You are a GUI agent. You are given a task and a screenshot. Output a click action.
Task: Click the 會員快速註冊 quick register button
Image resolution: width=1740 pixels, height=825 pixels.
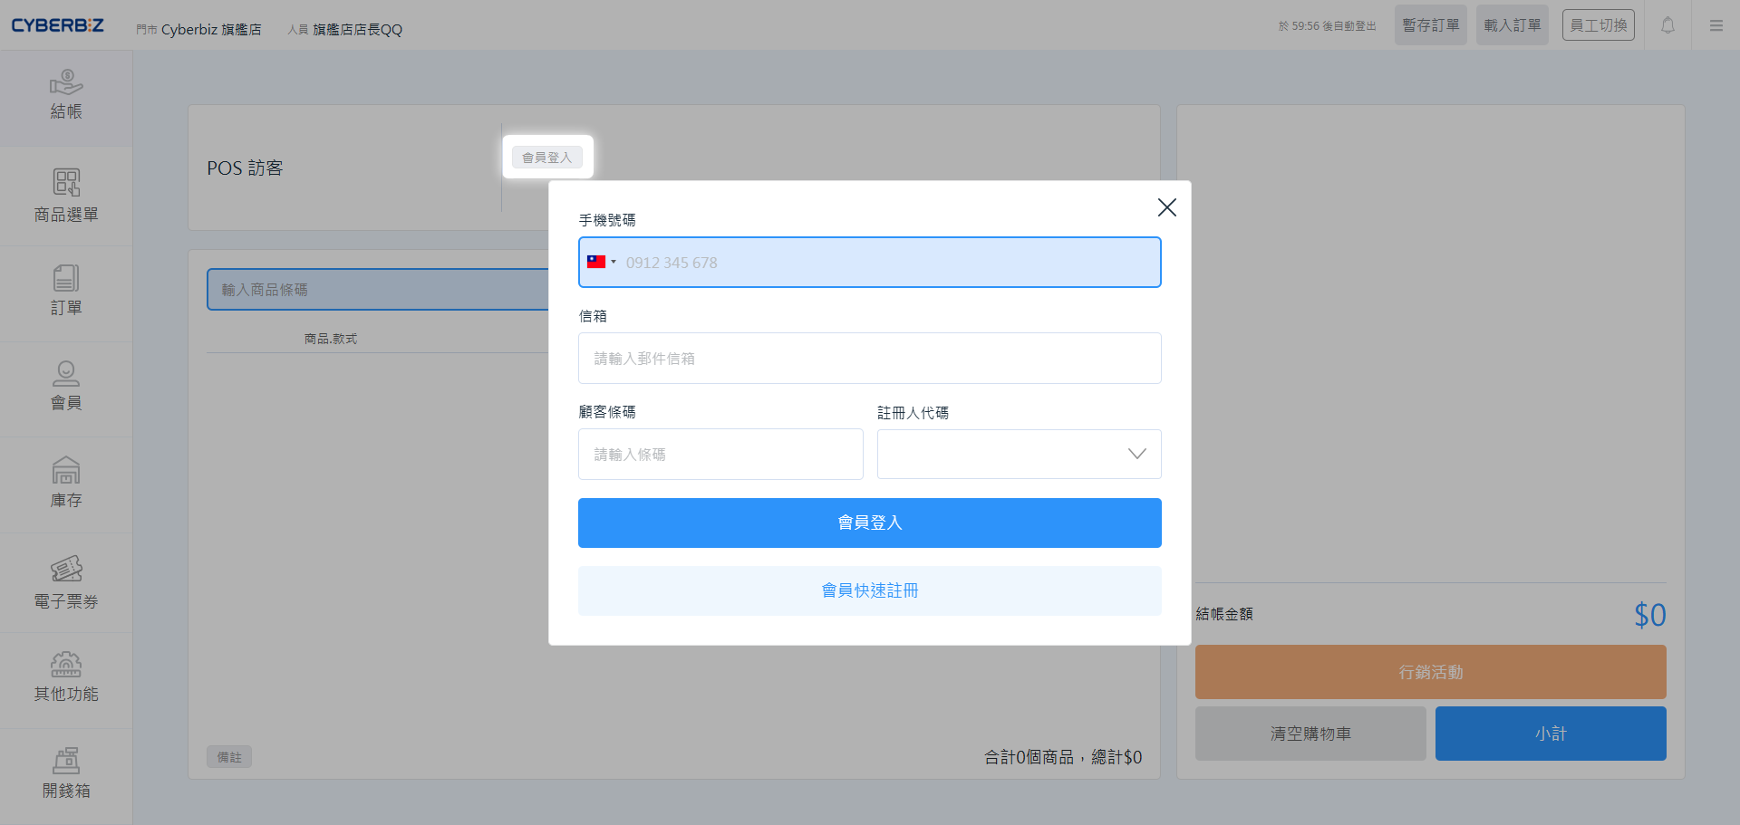869,590
